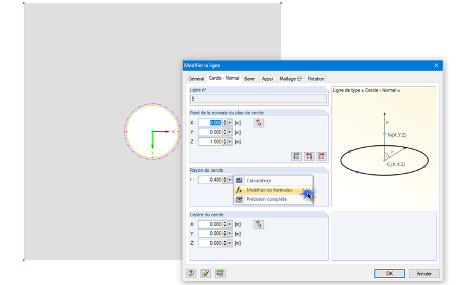Expand normal point Y field options arrow

coord(230,132)
